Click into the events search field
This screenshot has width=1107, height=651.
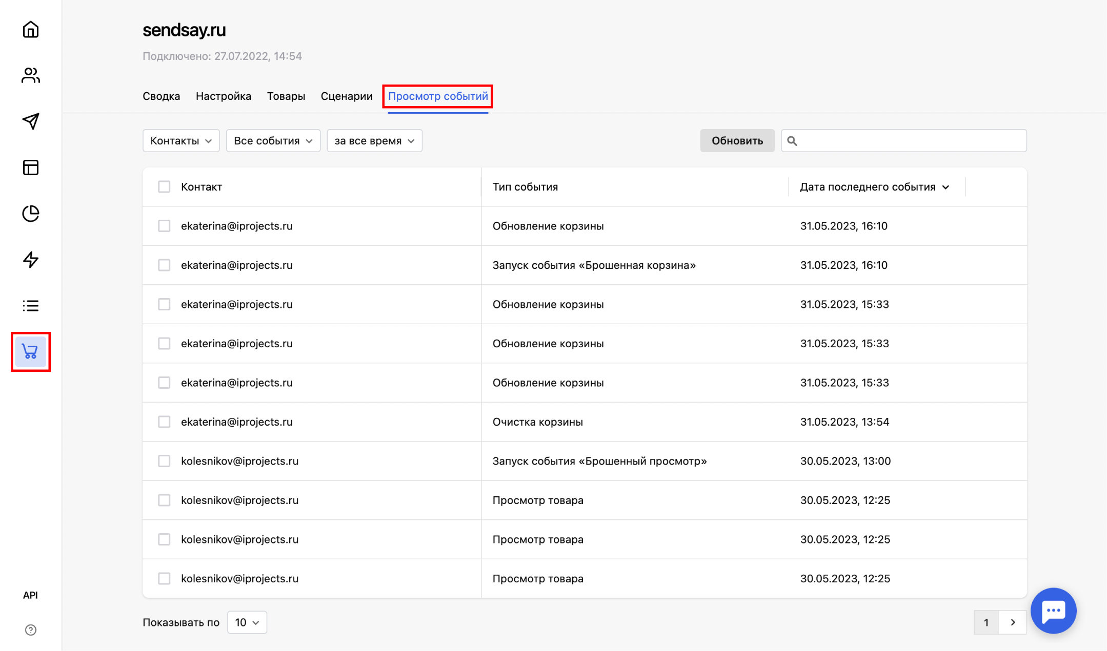(904, 141)
